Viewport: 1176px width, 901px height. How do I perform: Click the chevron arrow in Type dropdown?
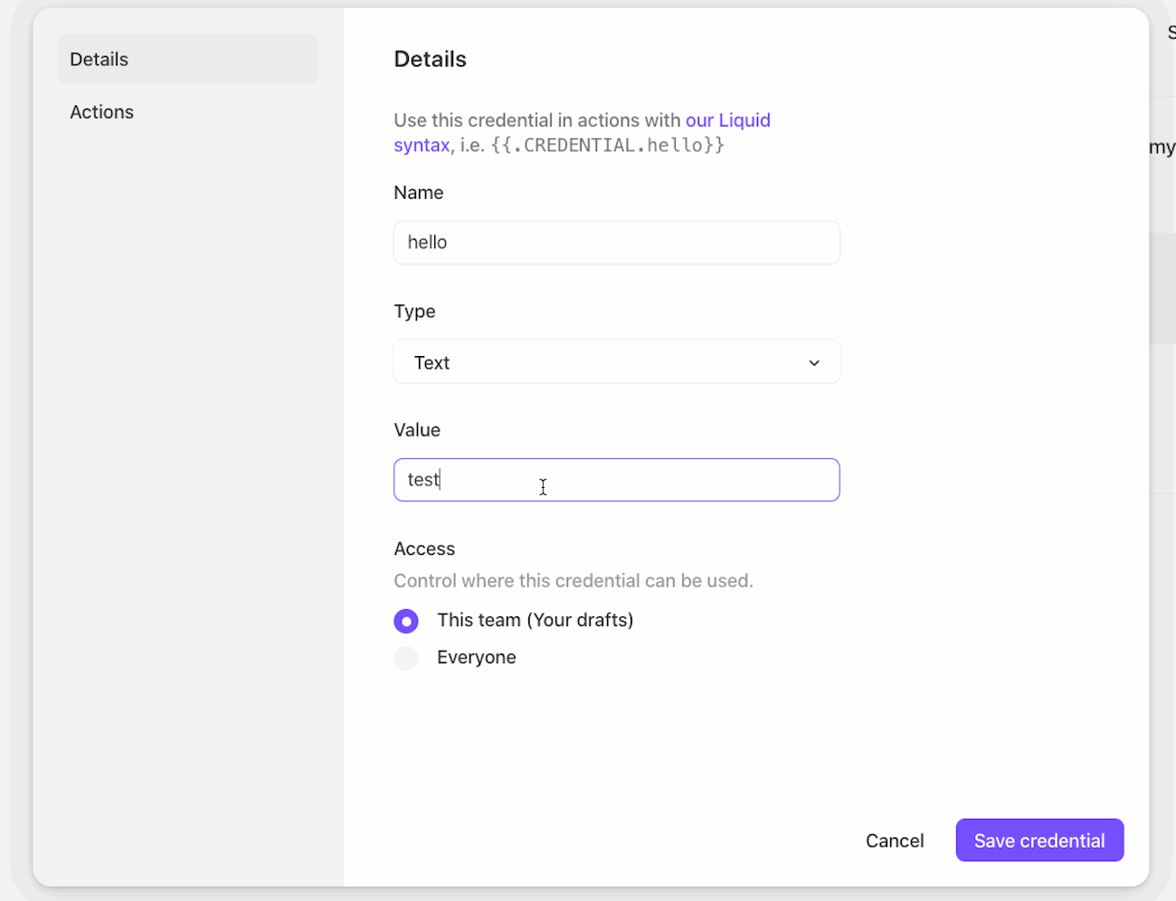tap(814, 362)
